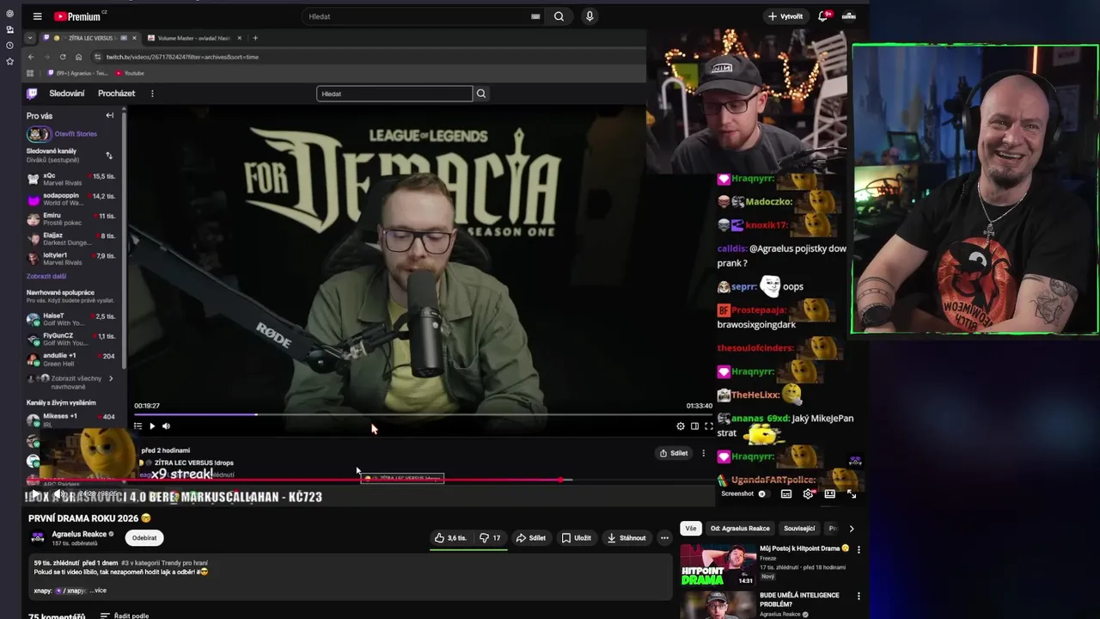Toggle YouTube subtitles captions icon
Screen dimensions: 1100x619
(786, 494)
